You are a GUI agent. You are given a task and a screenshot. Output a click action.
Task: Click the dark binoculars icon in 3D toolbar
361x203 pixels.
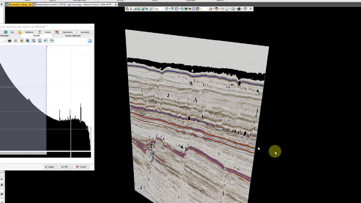186,9
